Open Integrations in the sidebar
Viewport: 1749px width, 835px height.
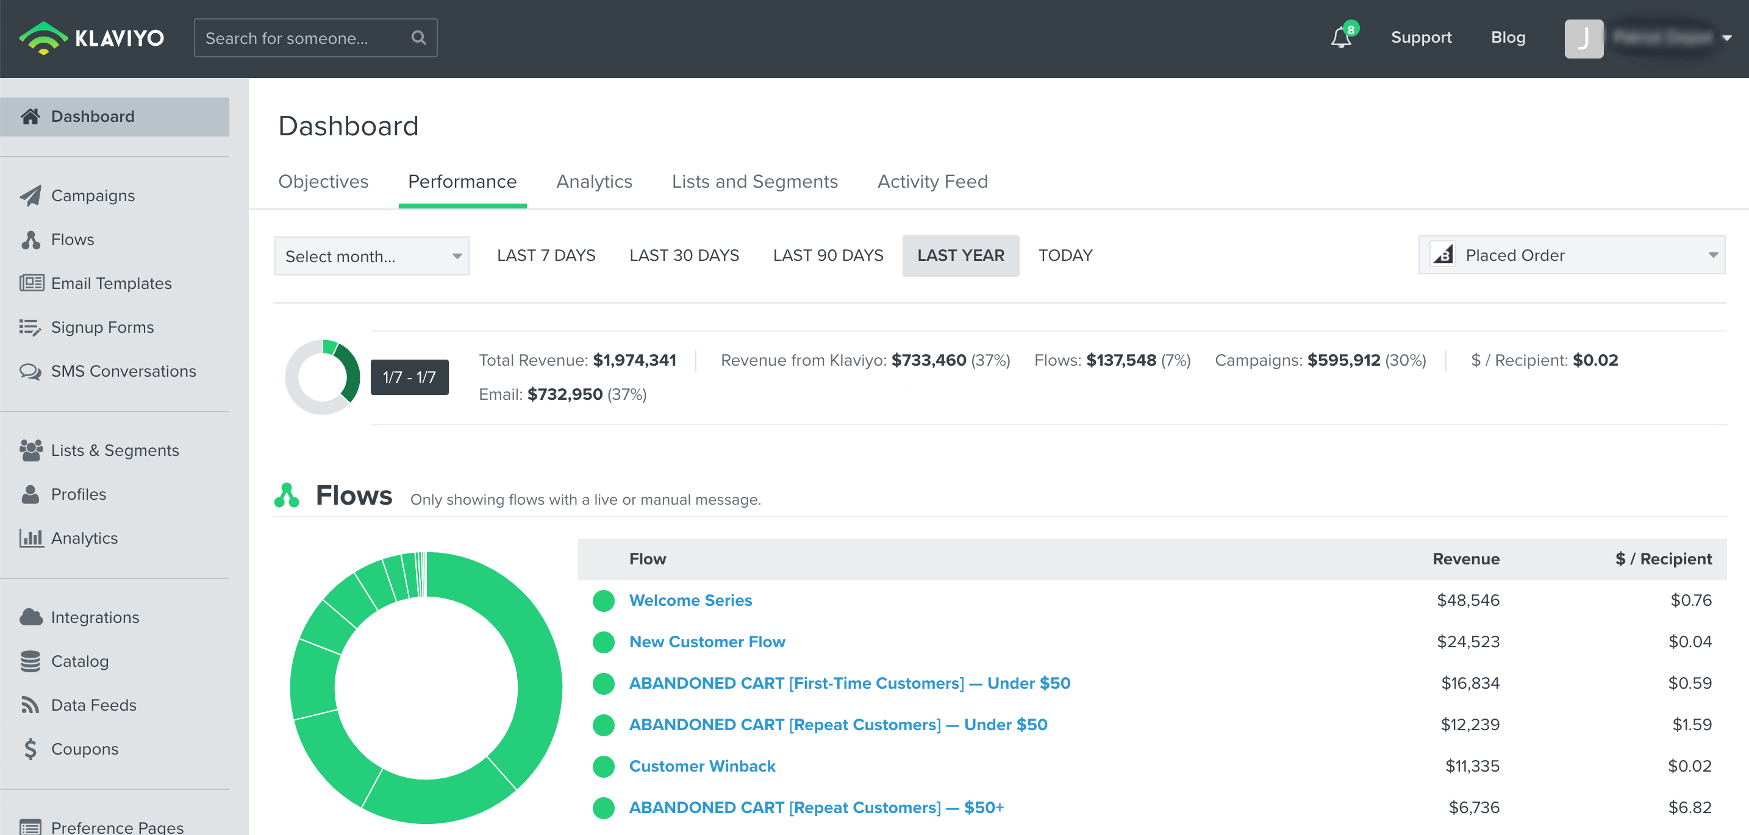(x=95, y=617)
